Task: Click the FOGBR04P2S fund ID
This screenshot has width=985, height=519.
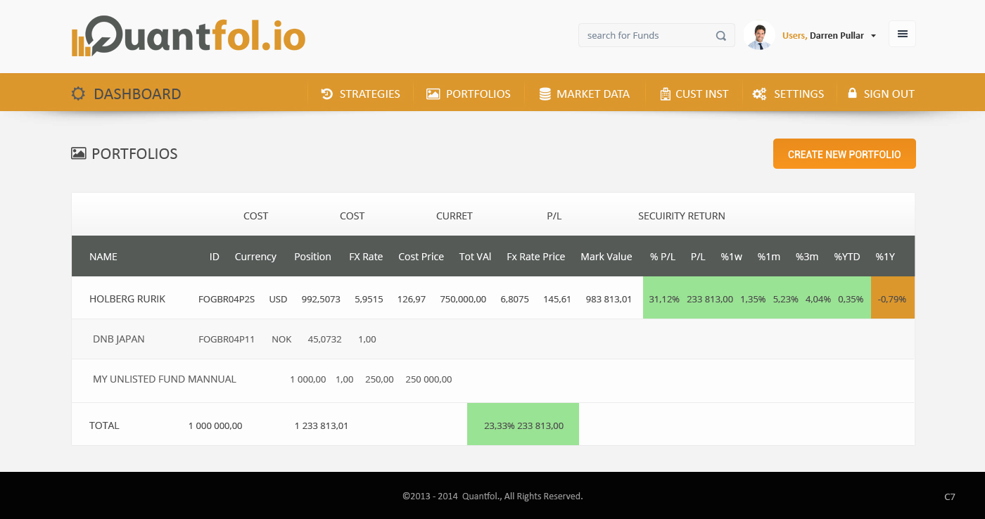Action: [x=227, y=299]
